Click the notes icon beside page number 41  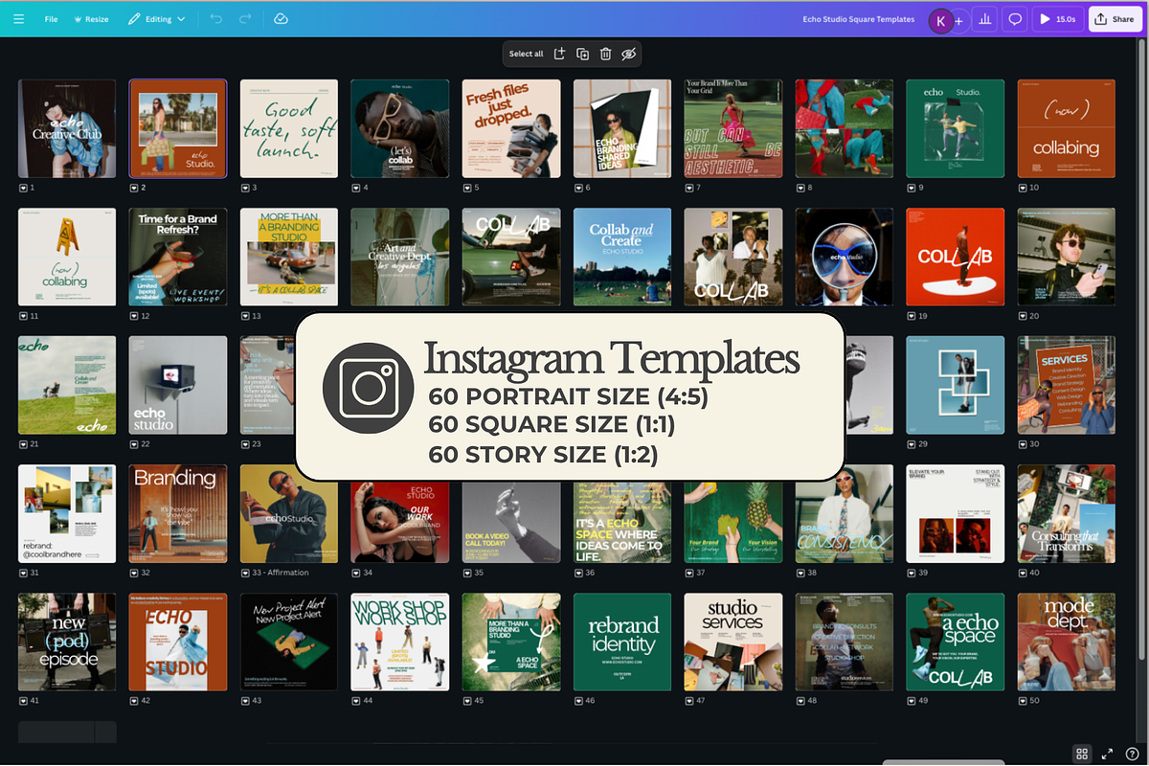(x=23, y=701)
